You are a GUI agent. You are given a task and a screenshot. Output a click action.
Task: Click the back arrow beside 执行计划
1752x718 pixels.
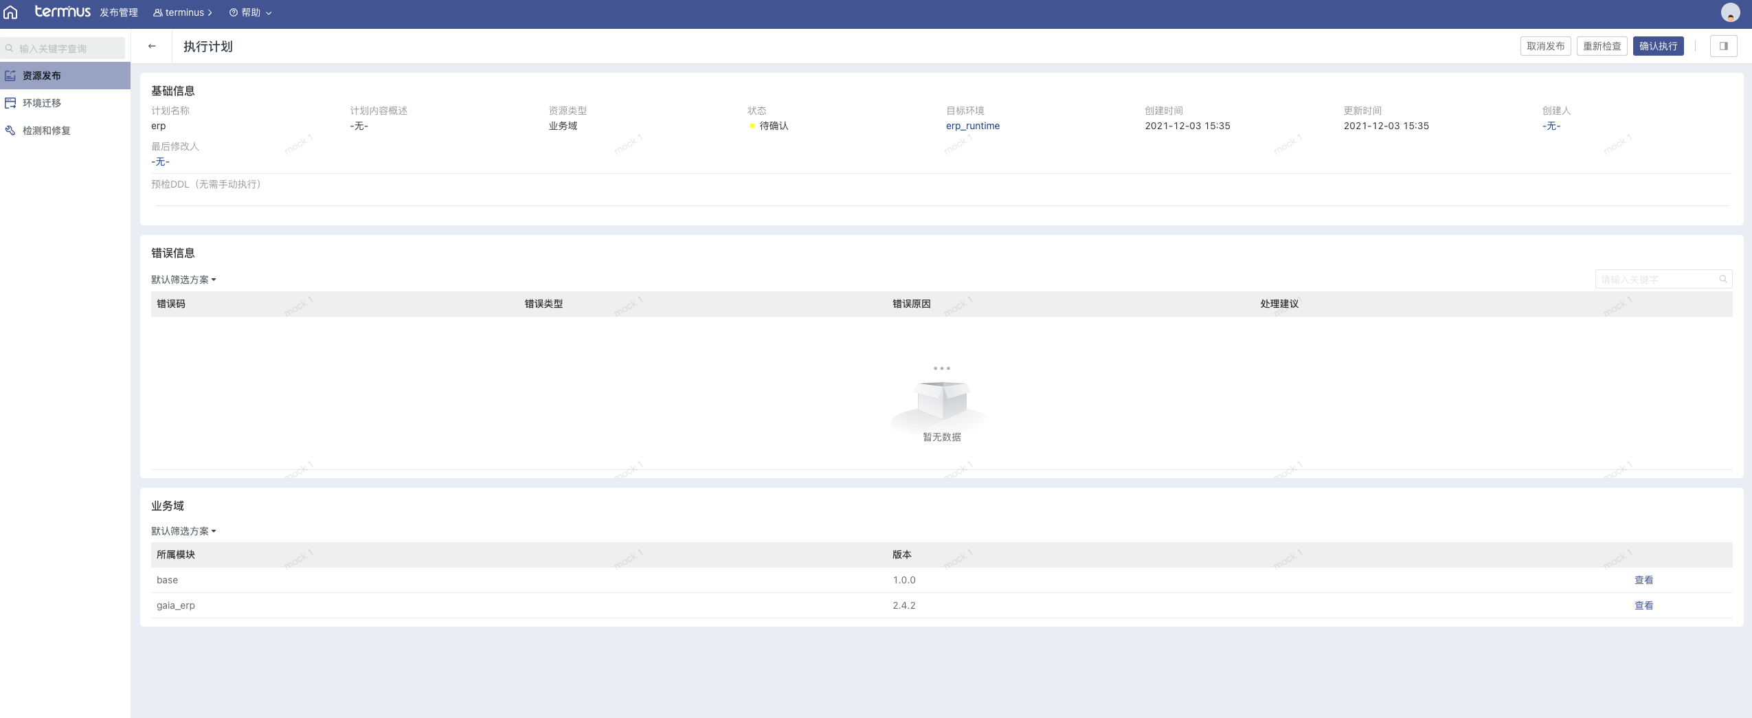tap(152, 46)
